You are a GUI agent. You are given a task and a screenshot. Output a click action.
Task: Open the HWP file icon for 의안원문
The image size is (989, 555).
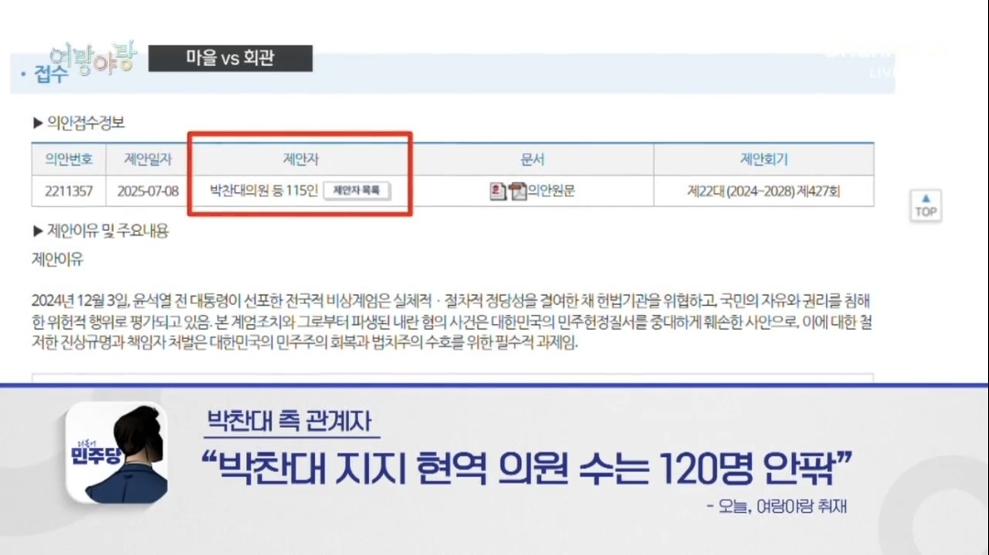pos(497,191)
